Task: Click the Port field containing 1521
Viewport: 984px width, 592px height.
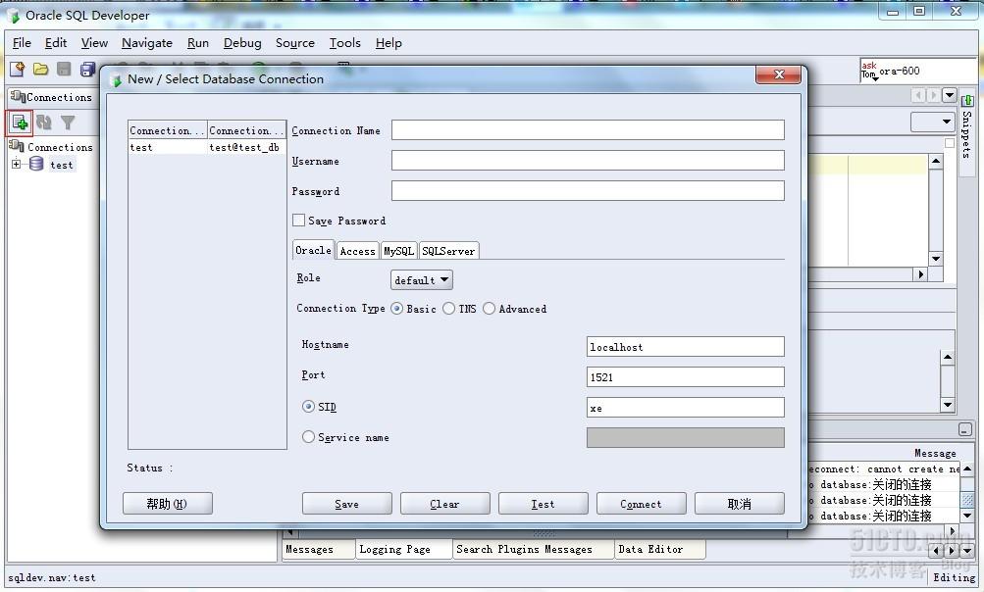Action: (x=686, y=376)
